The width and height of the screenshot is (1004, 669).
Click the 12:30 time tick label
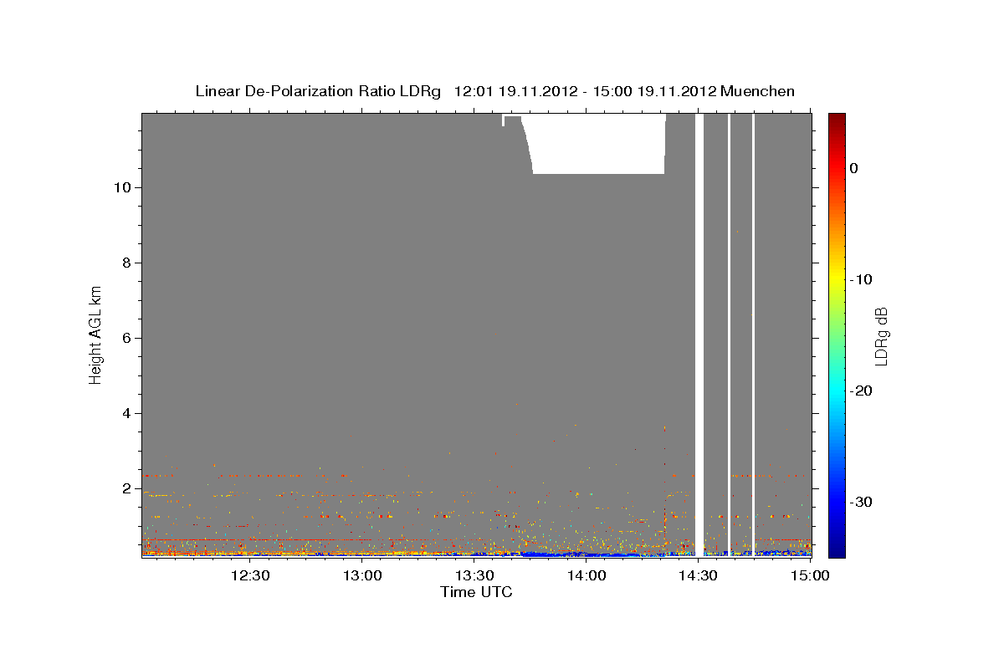(x=250, y=575)
